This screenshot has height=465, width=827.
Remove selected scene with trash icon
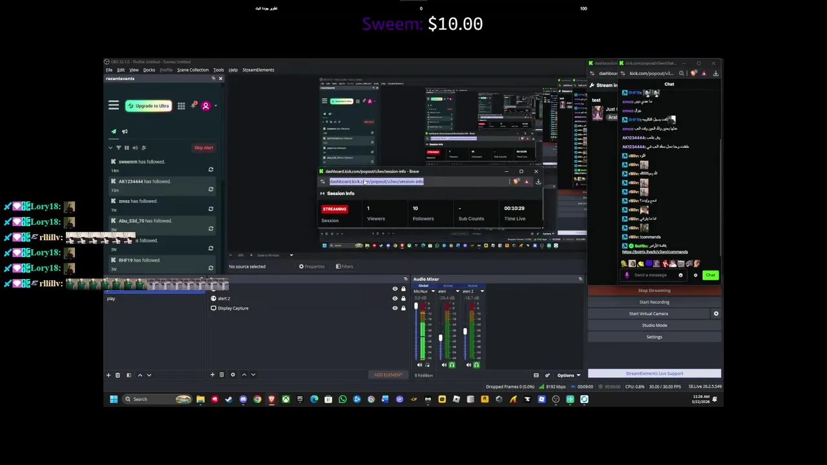(x=118, y=375)
